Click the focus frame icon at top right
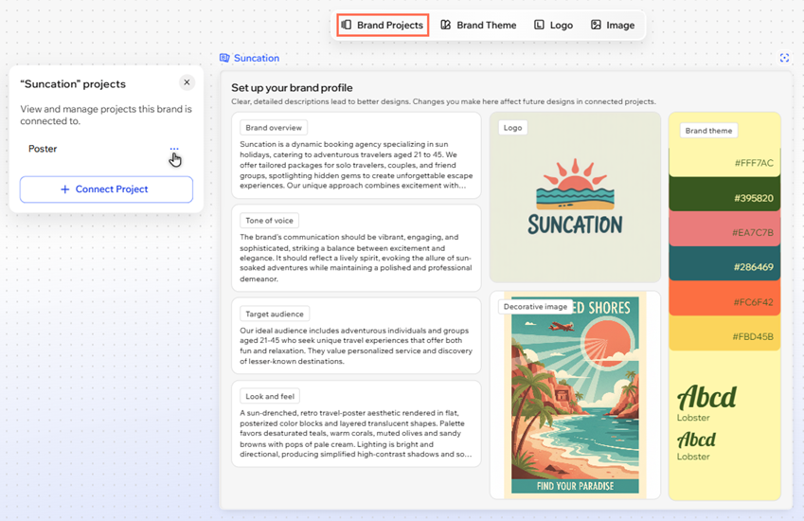The height and width of the screenshot is (521, 804). (784, 58)
